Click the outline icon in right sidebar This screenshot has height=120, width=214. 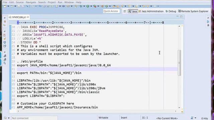tap(208, 22)
